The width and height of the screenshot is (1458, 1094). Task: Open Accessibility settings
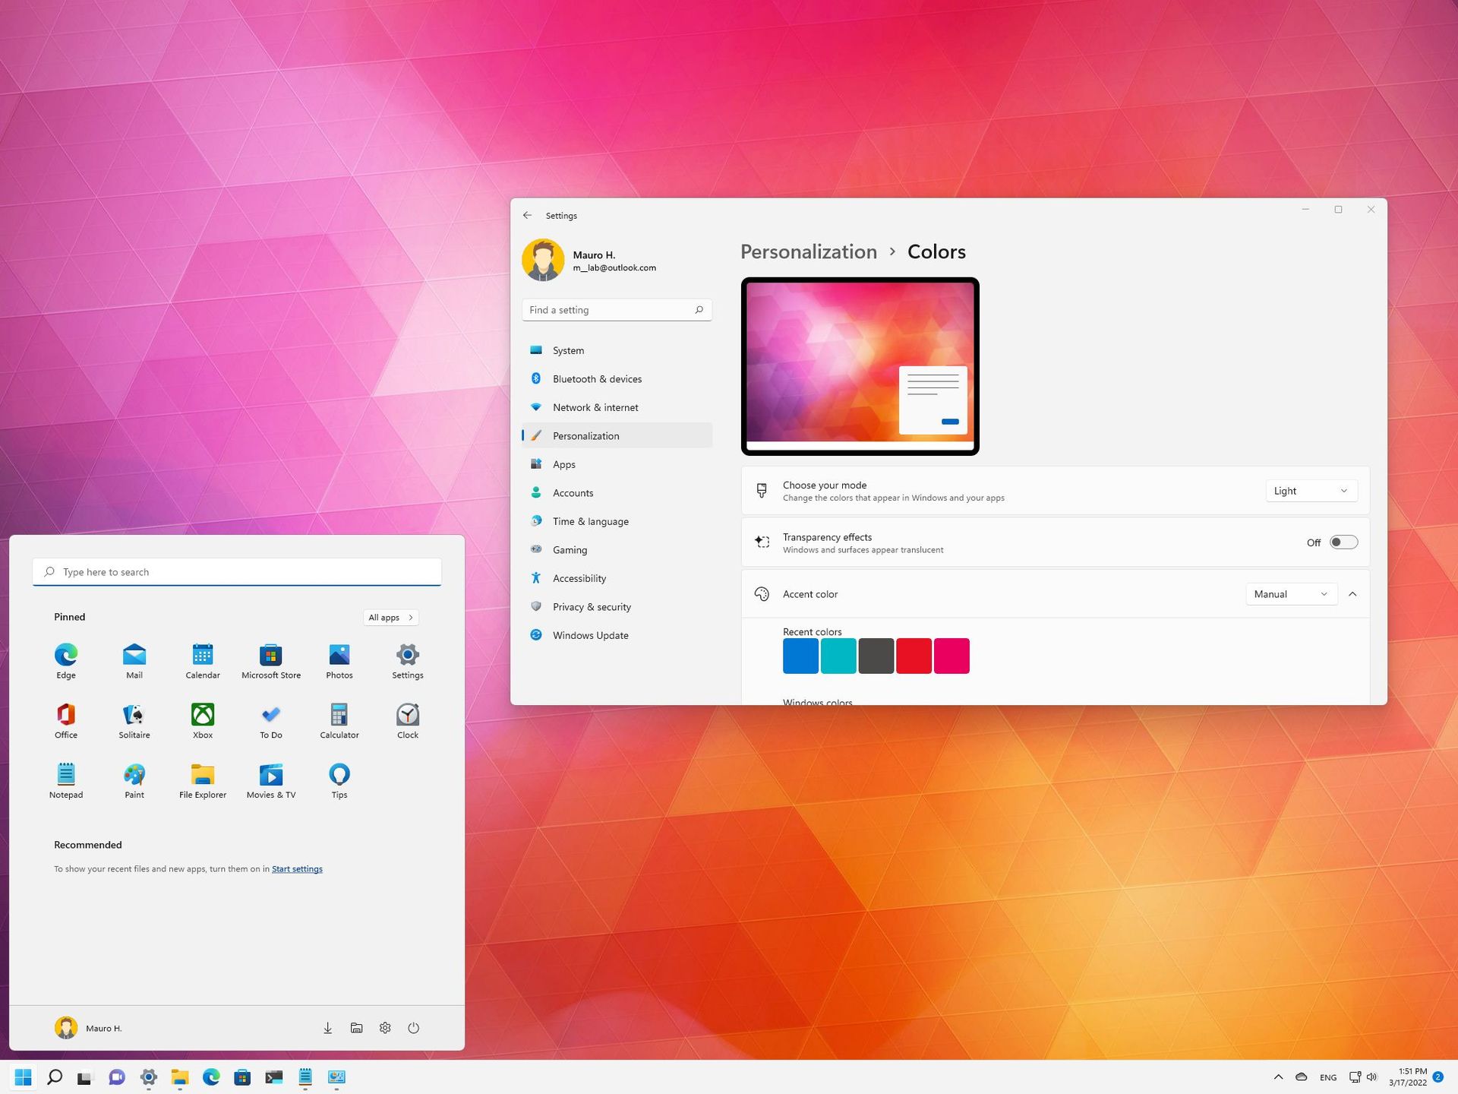coord(579,578)
